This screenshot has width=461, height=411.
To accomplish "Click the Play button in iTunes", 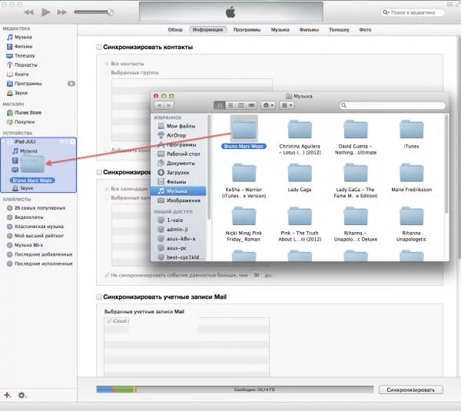I will tap(45, 12).
